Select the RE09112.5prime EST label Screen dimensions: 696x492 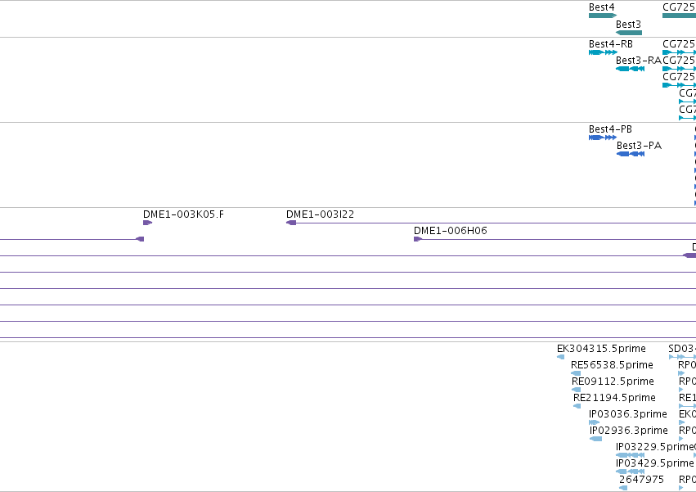pos(613,381)
